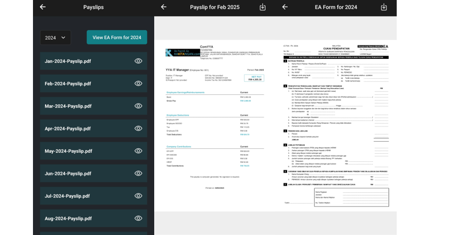
Task: Click eye icon for Aug-2024-Payslip.pdf
Action: (138, 218)
